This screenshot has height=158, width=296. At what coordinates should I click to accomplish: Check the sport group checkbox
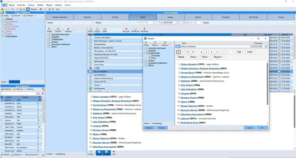pyautogui.click(x=5, y=31)
